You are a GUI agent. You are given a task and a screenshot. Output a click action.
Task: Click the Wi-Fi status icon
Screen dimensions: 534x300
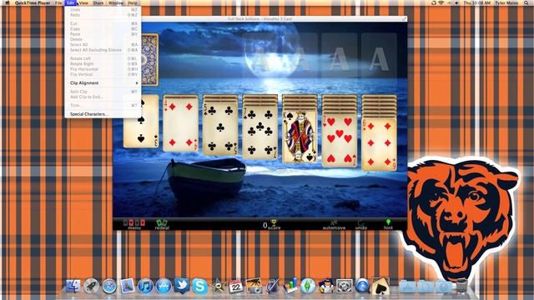point(441,2)
